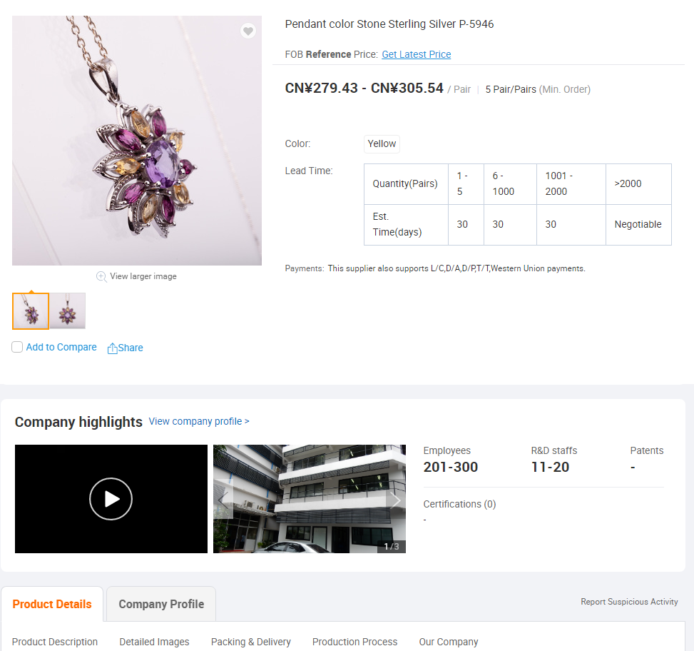This screenshot has height=651, width=694.
Task: Tick the Add to Compare checkbox
Action: point(17,347)
